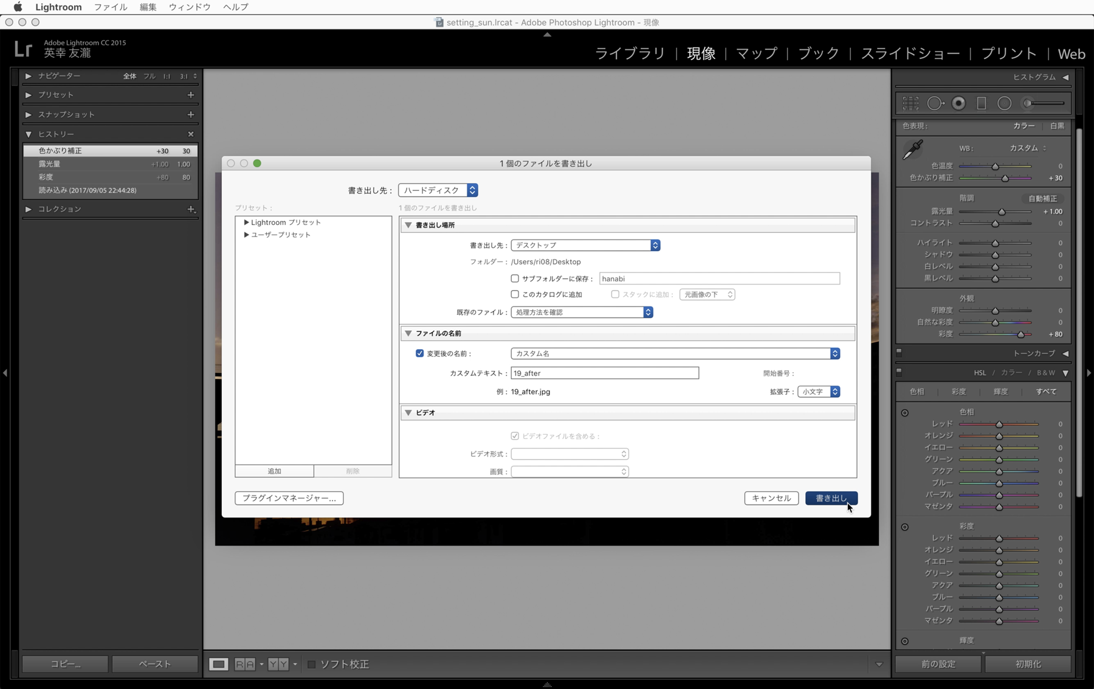Click the 輝度 targeted adjustment tool icon
The image size is (1094, 689).
coord(905,641)
